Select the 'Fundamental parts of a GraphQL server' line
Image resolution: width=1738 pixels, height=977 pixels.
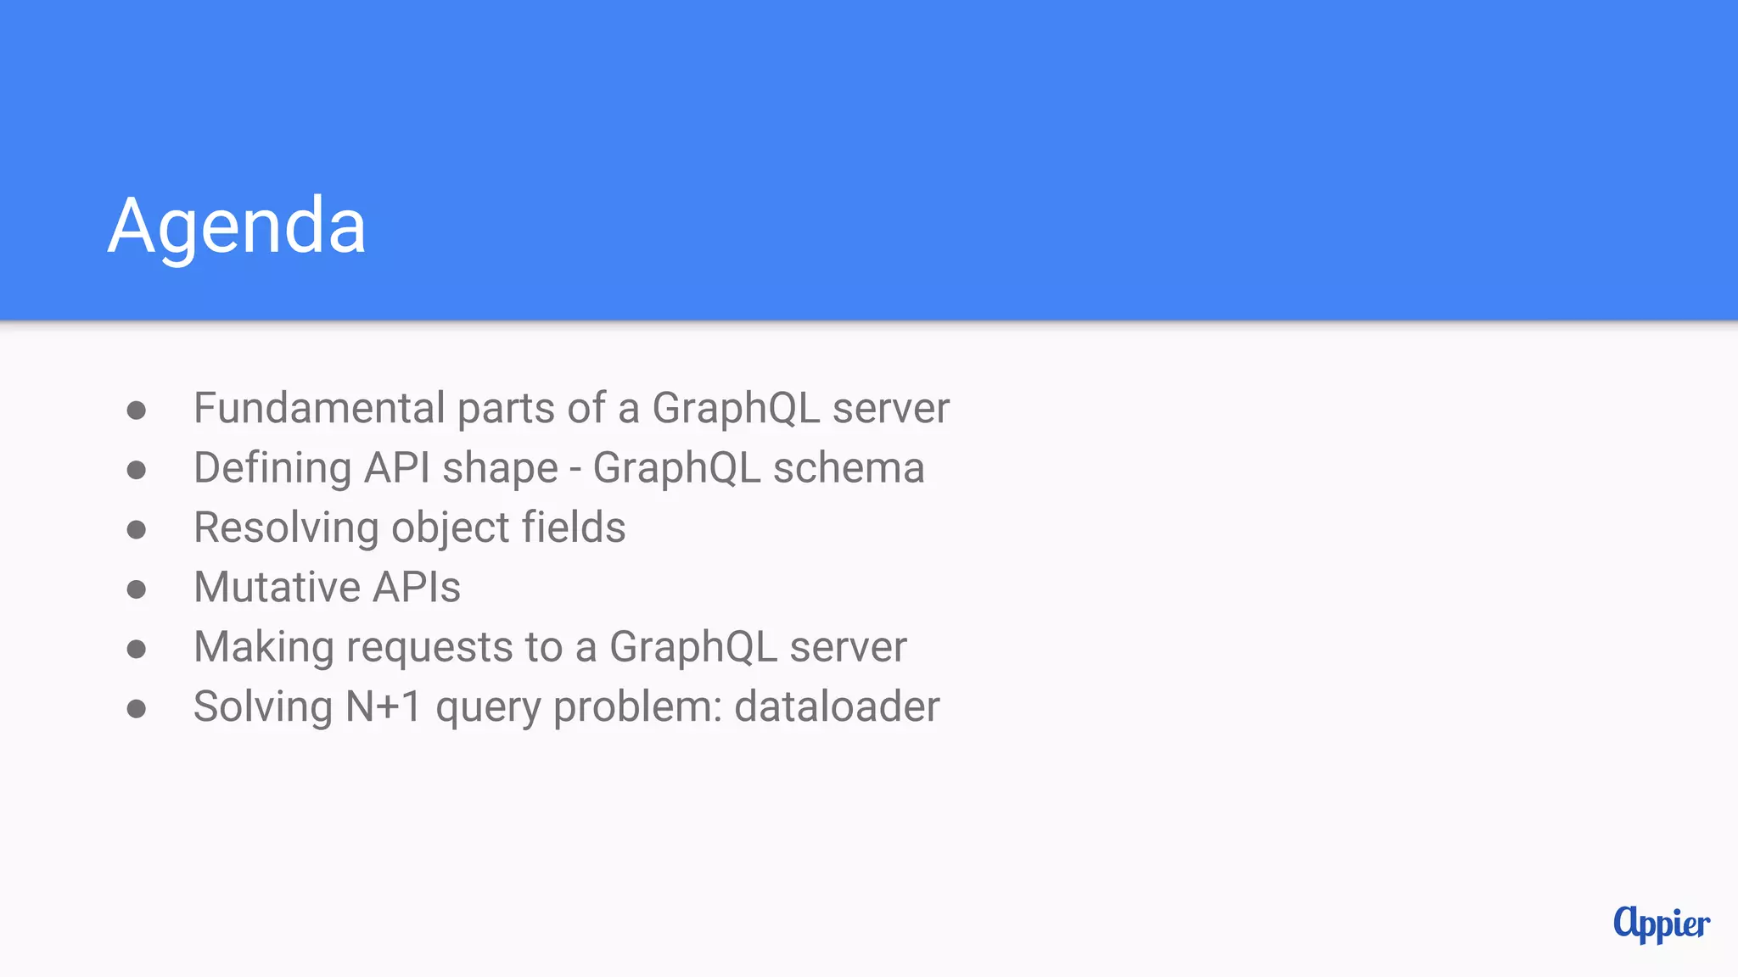tap(571, 408)
